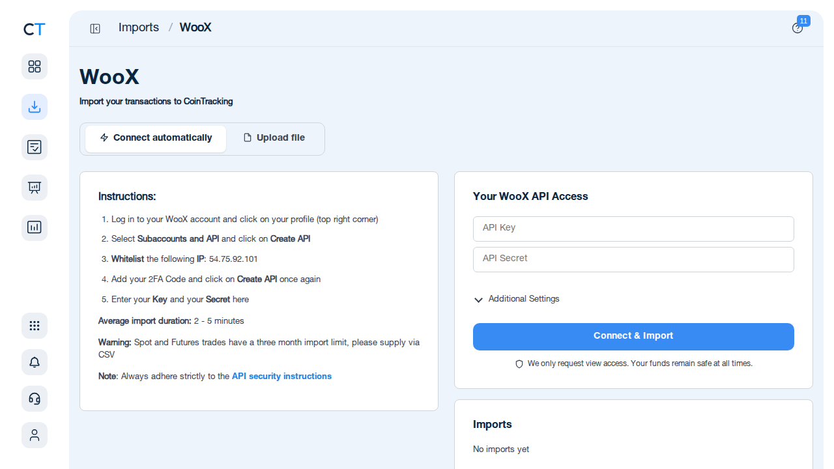Viewport: 834px width, 469px height.
Task: Expand Additional Settings
Action: coord(517,299)
